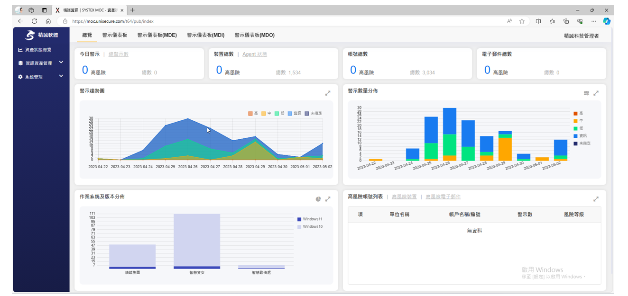This screenshot has width=628, height=296.
Task: Switch to the 警示儀表板(MDE) tab
Action: (157, 35)
